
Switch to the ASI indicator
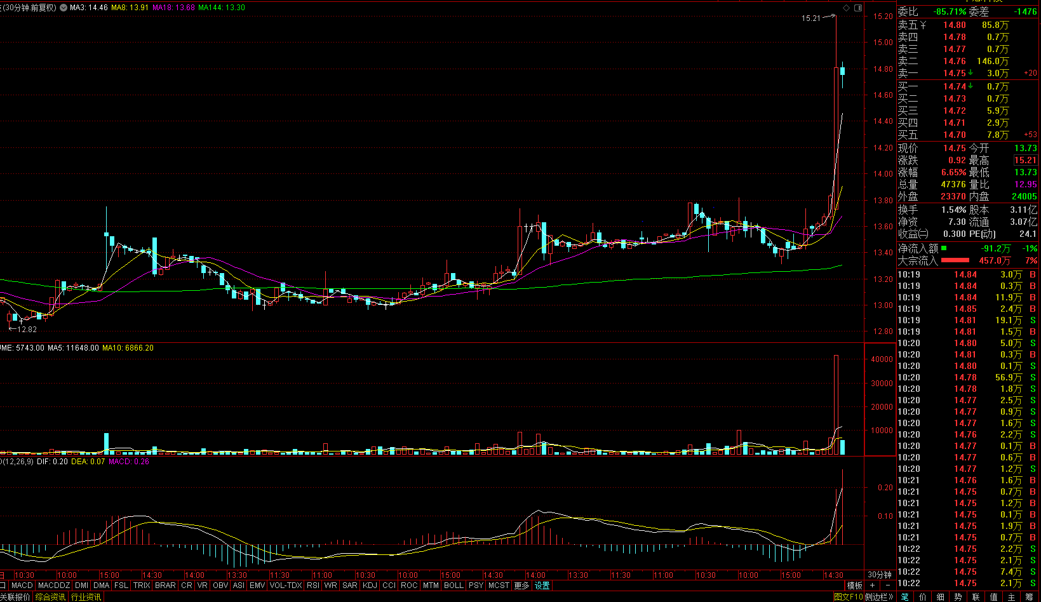[x=239, y=585]
